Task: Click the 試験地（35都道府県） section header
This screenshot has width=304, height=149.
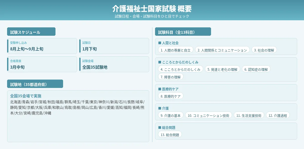Action: tap(35, 84)
